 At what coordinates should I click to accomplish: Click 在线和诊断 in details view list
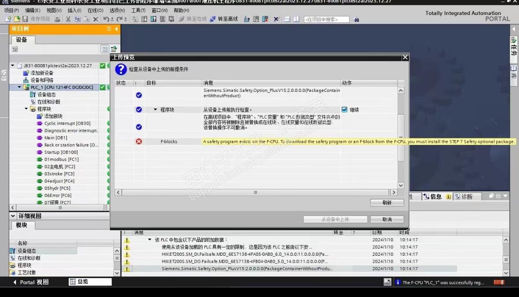click(29, 258)
